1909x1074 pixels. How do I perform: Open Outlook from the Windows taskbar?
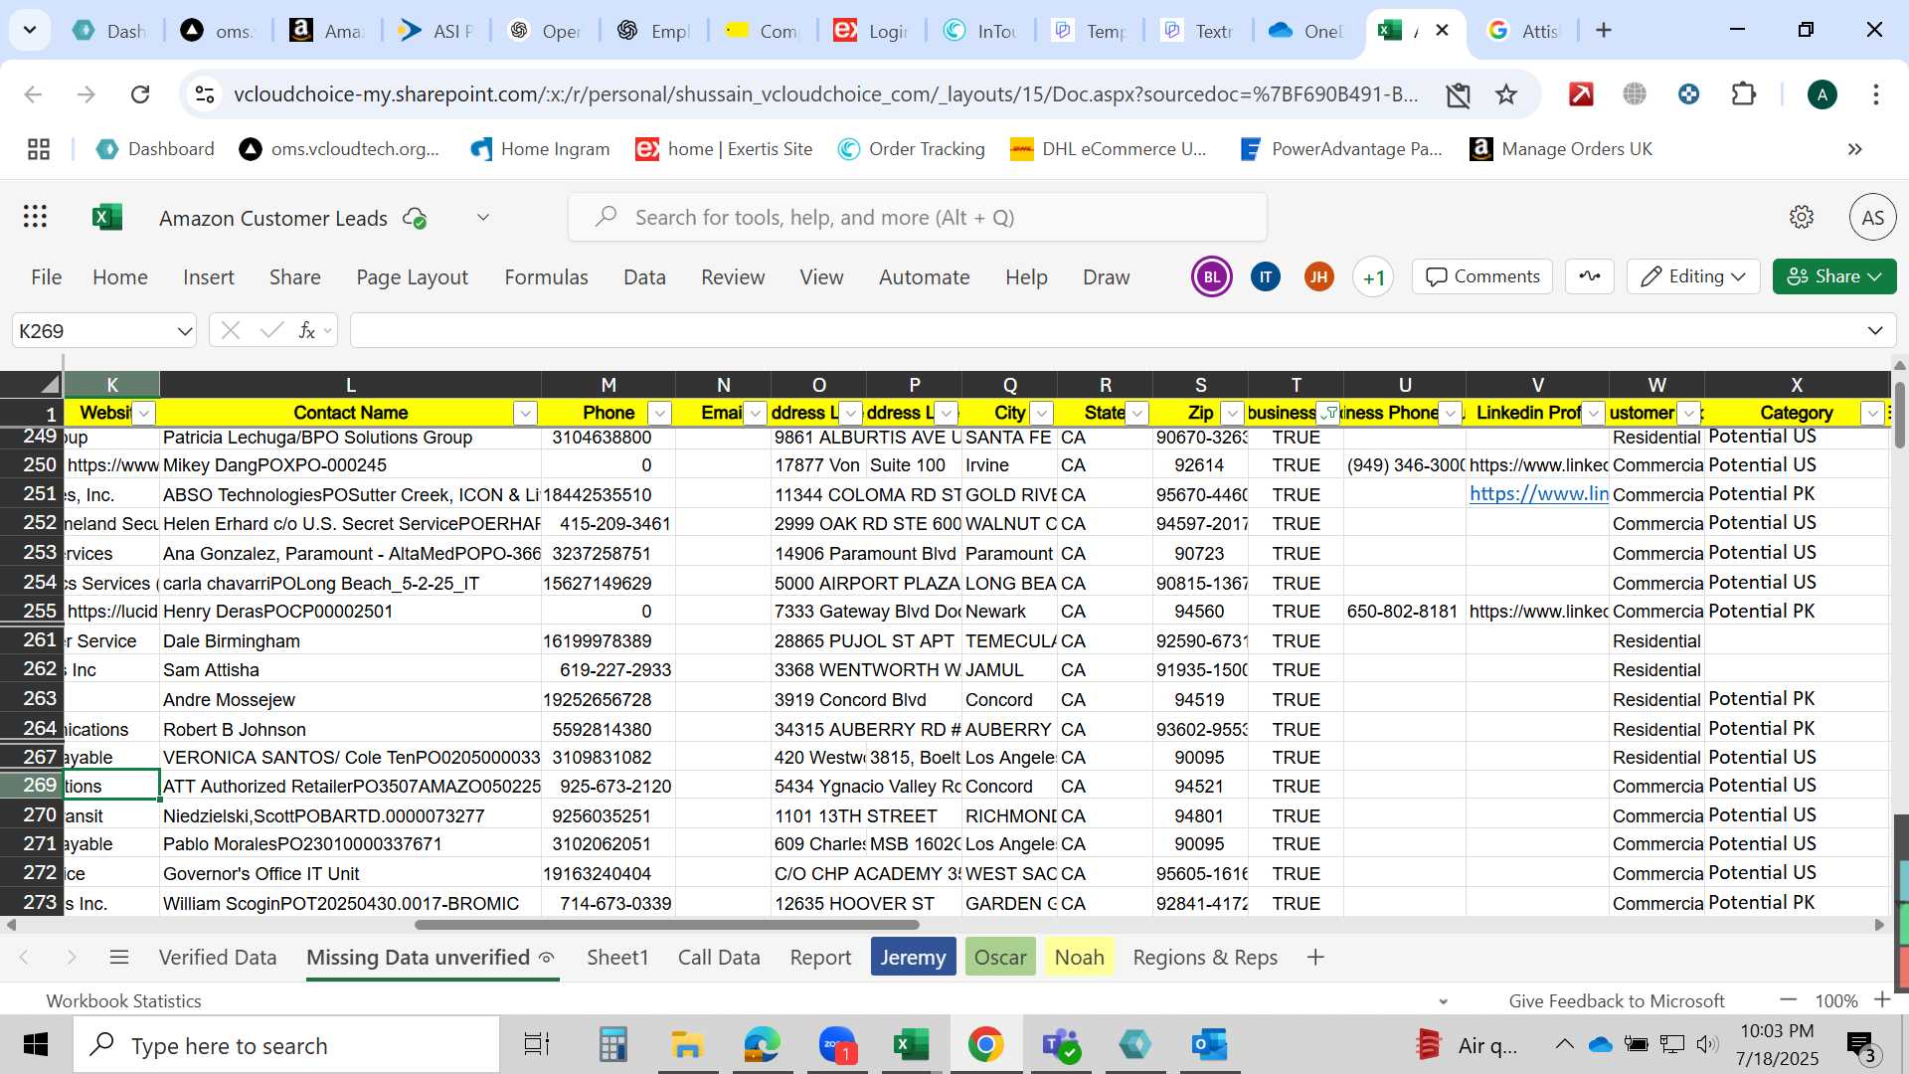[1209, 1045]
